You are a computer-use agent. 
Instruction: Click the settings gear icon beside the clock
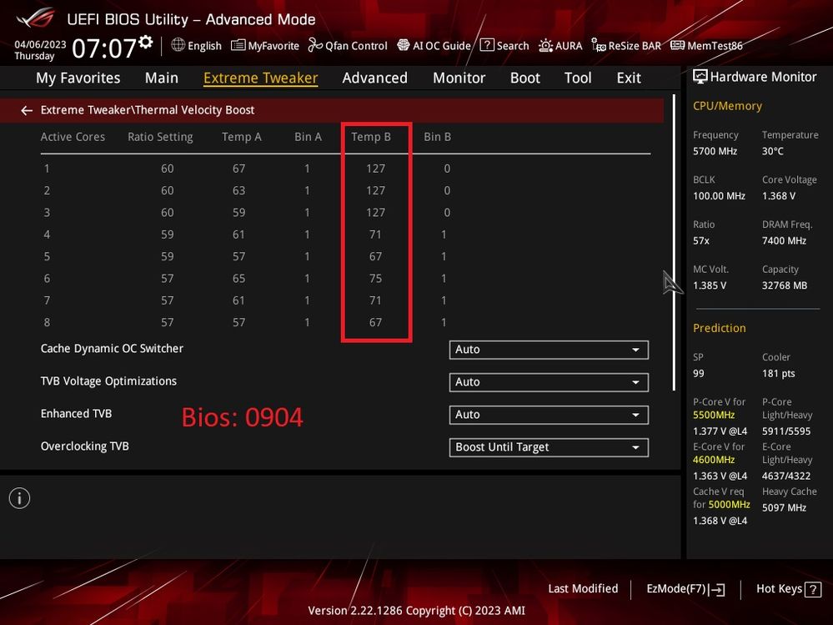coord(147,42)
